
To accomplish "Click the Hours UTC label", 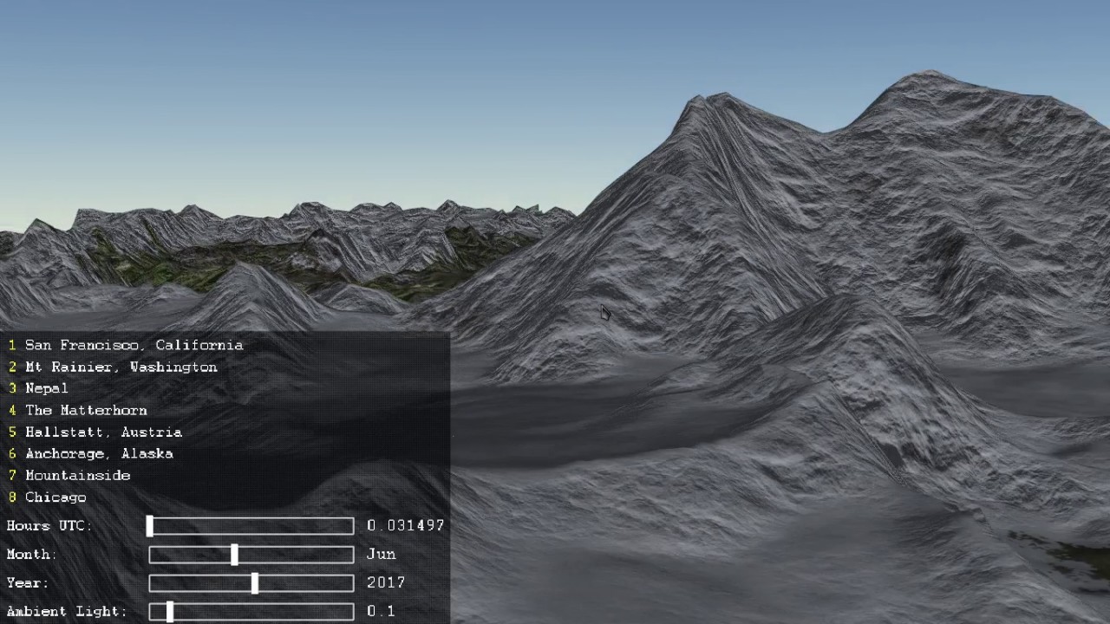I will [49, 525].
